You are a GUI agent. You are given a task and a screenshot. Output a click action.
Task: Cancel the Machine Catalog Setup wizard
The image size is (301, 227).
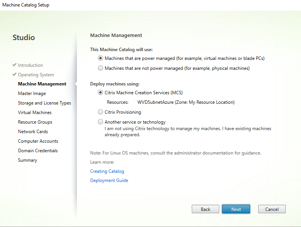(272, 209)
